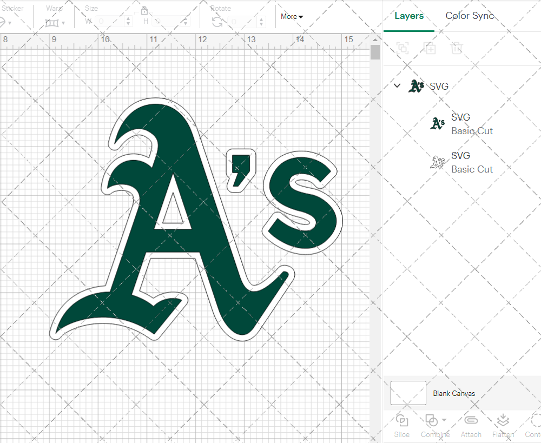Click the Size height input field
This screenshot has width=541, height=443.
[x=166, y=22]
